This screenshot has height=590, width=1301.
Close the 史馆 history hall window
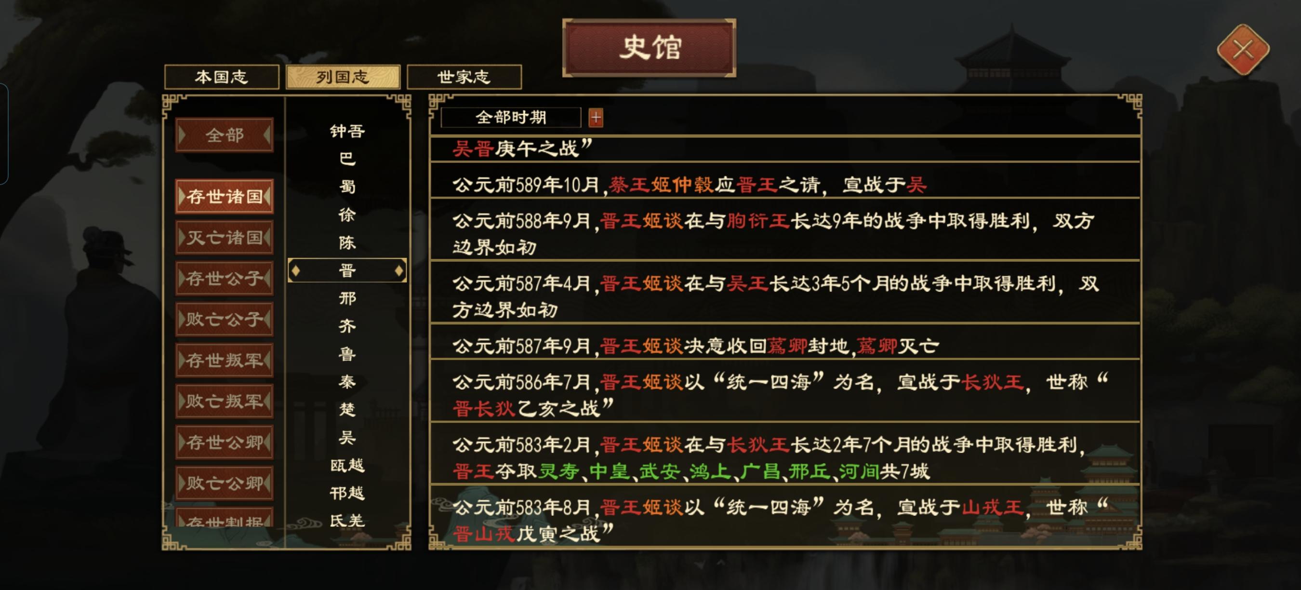[x=1243, y=50]
